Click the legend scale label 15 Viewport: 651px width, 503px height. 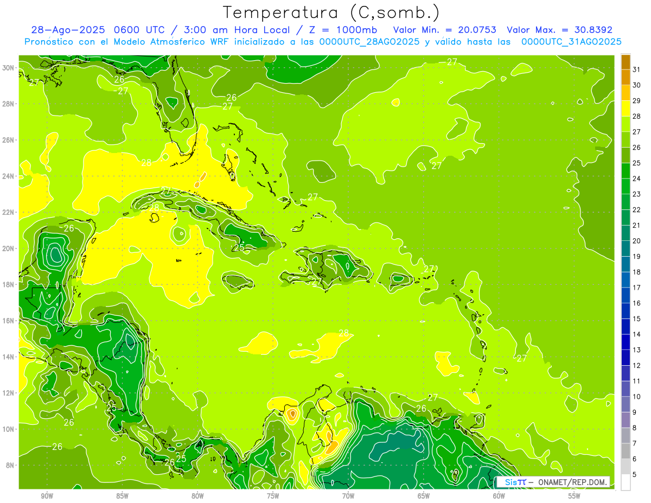pos(637,319)
